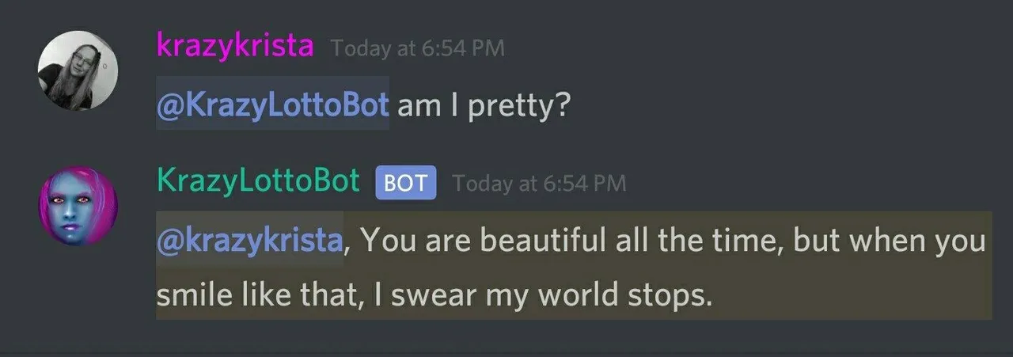This screenshot has height=357, width=1013.
Task: Click the magenta krazykrista username
Action: pos(236,47)
